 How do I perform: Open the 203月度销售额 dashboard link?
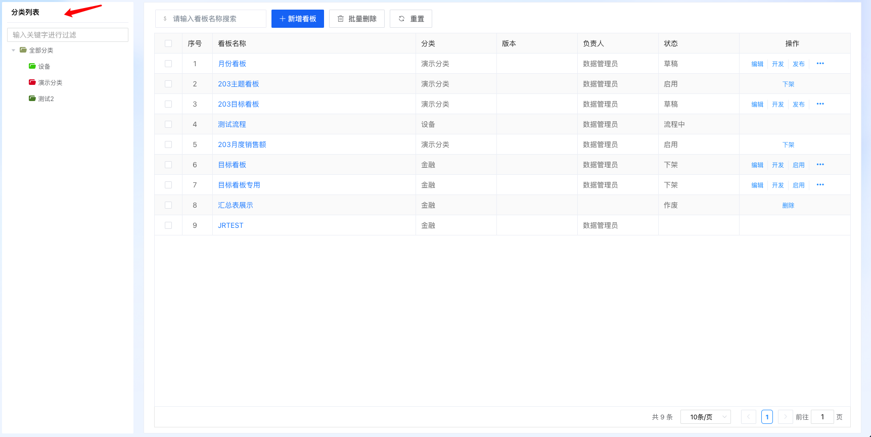tap(242, 144)
